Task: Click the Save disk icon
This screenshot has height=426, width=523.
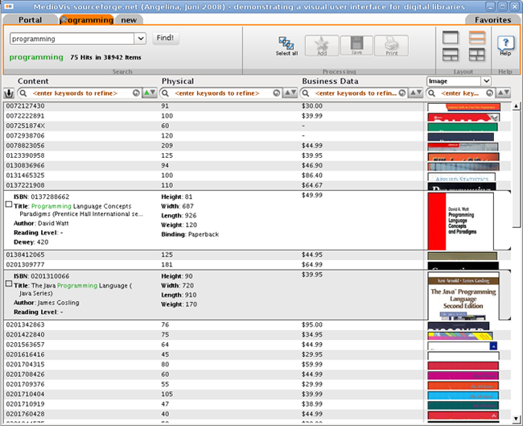Action: click(x=356, y=45)
